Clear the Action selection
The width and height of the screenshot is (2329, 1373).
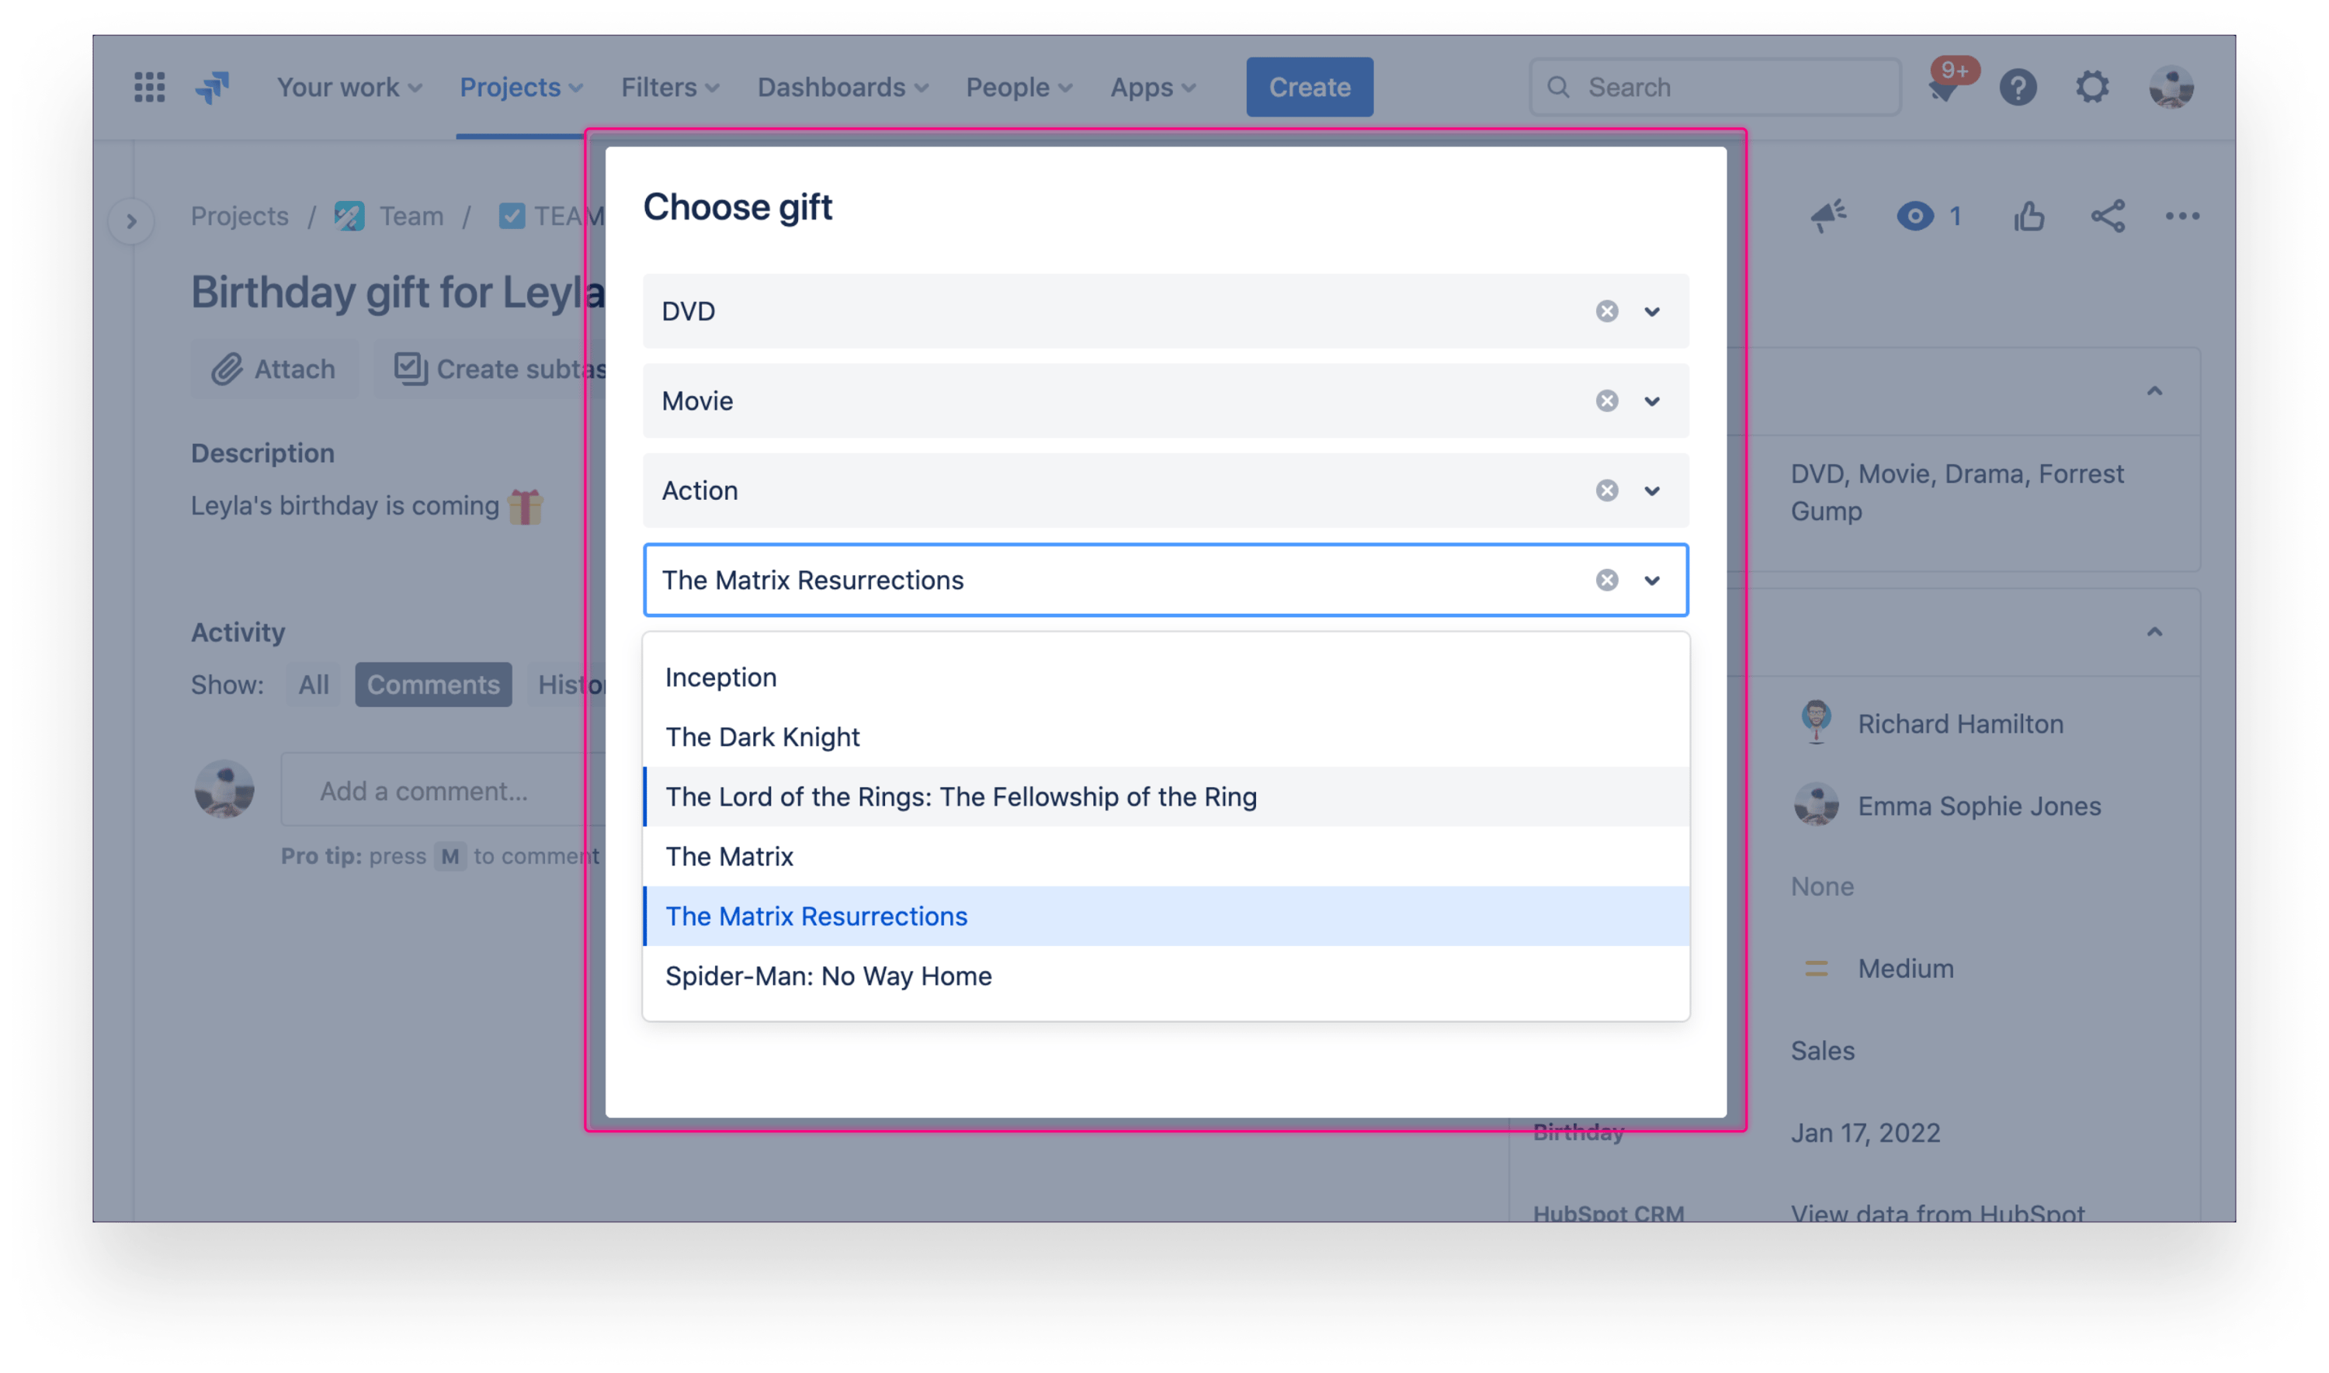click(x=1606, y=491)
